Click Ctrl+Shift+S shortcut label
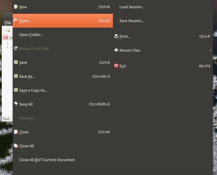The width and height of the screenshot is (217, 175). pos(99,104)
